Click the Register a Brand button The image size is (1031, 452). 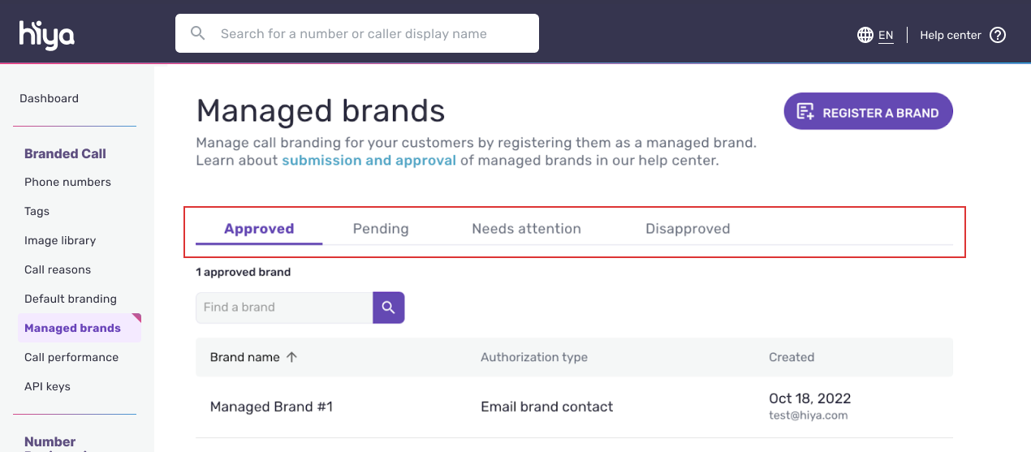868,112
